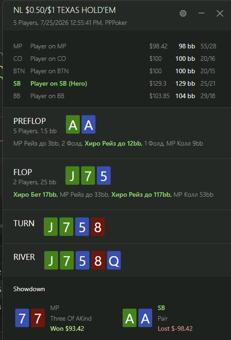The width and height of the screenshot is (231, 340).
Task: Select the red 7 showdown card
Action: [x=38, y=318]
